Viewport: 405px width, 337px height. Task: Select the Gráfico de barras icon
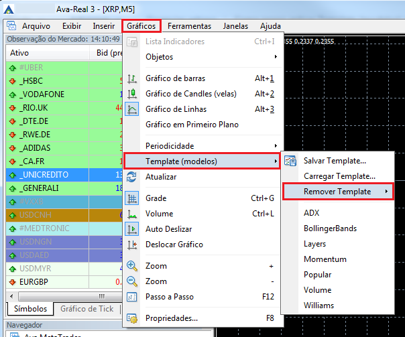coord(132,78)
